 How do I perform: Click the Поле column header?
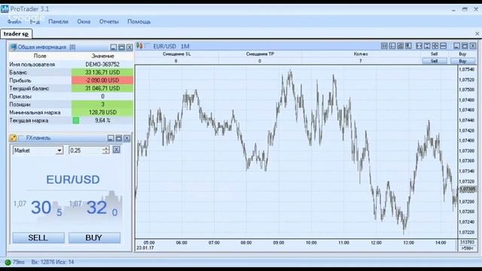40,56
